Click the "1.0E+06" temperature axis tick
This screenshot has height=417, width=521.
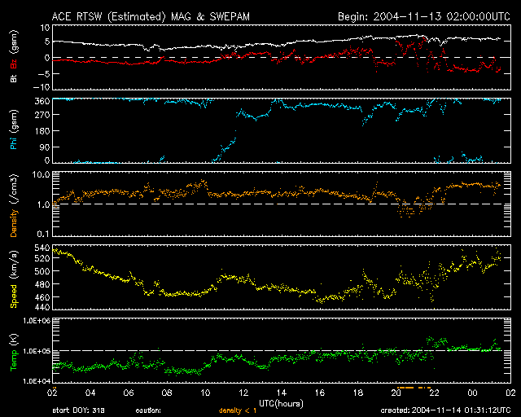click(36, 321)
